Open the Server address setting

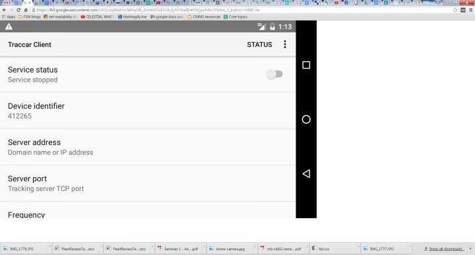pyautogui.click(x=148, y=147)
